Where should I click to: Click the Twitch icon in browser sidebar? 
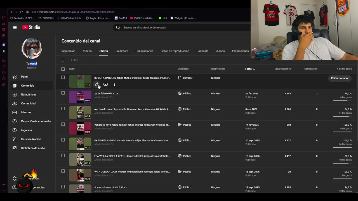pyautogui.click(x=4, y=45)
